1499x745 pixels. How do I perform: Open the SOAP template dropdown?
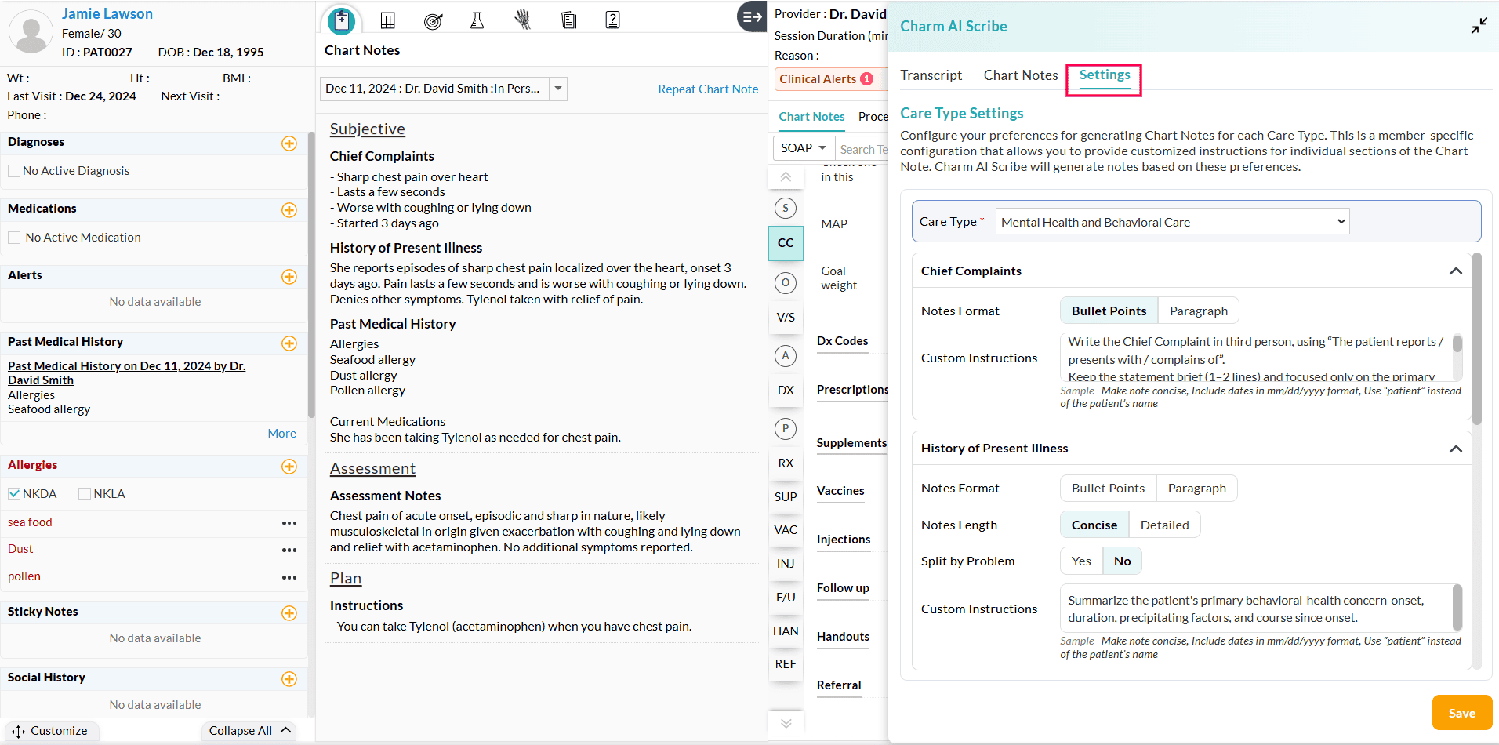[803, 148]
